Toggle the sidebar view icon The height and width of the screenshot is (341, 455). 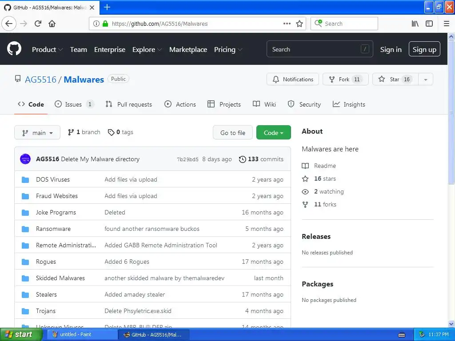[x=429, y=24]
